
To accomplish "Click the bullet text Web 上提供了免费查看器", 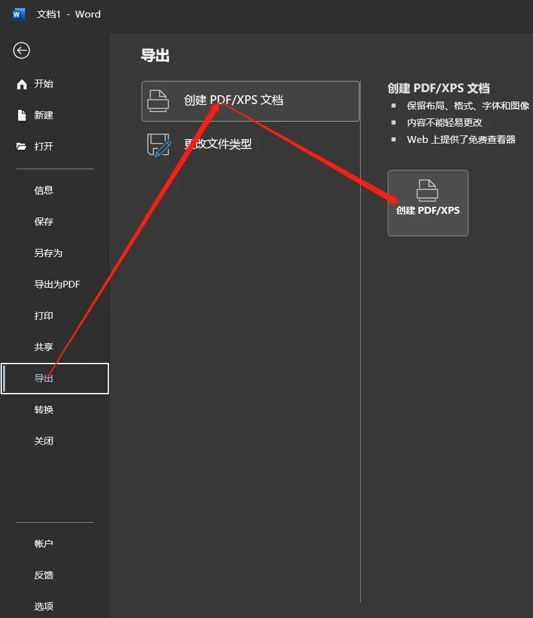I will pyautogui.click(x=462, y=140).
